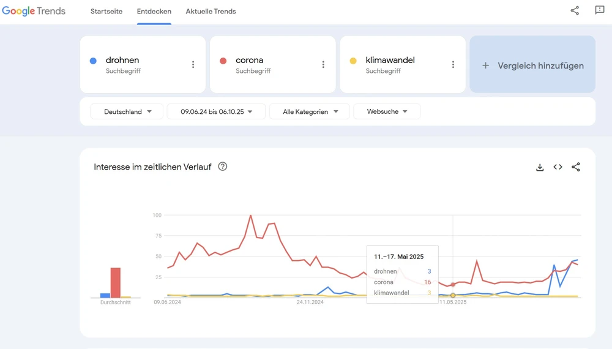Expand the Alle Kategorien dropdown

tap(310, 111)
